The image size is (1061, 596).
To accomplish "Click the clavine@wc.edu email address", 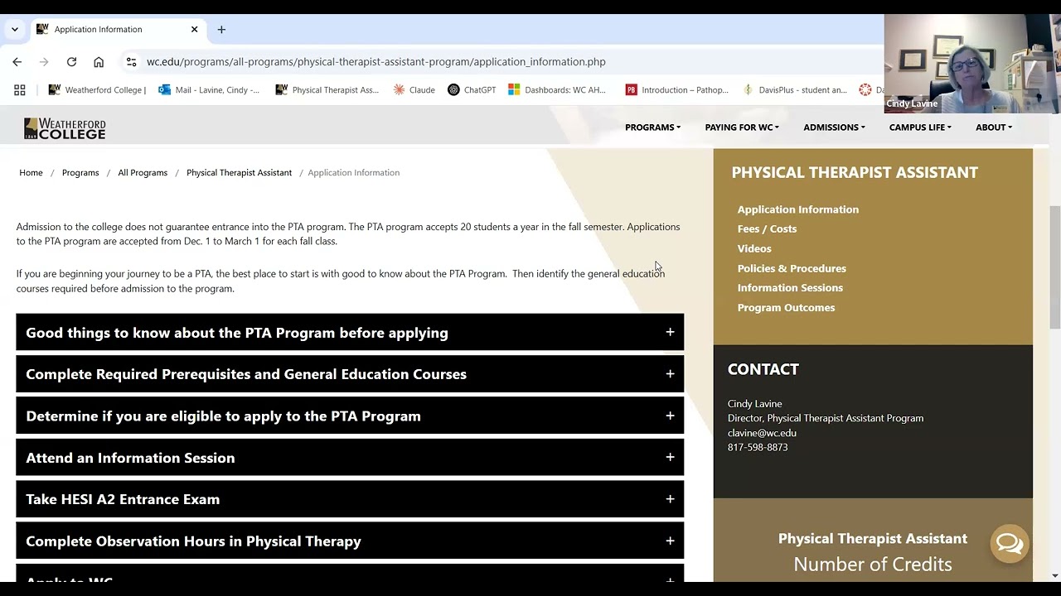I will tap(762, 433).
